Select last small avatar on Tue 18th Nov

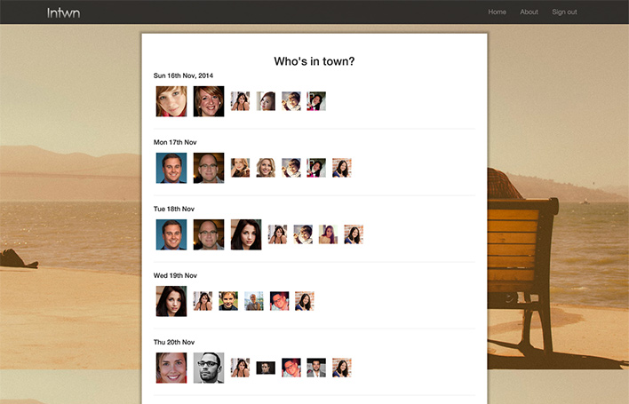[x=354, y=234]
